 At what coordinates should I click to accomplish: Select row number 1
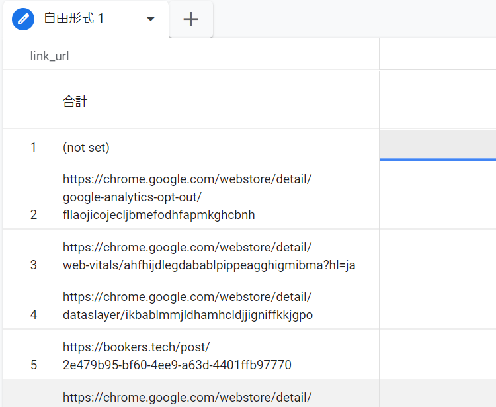[33, 148]
